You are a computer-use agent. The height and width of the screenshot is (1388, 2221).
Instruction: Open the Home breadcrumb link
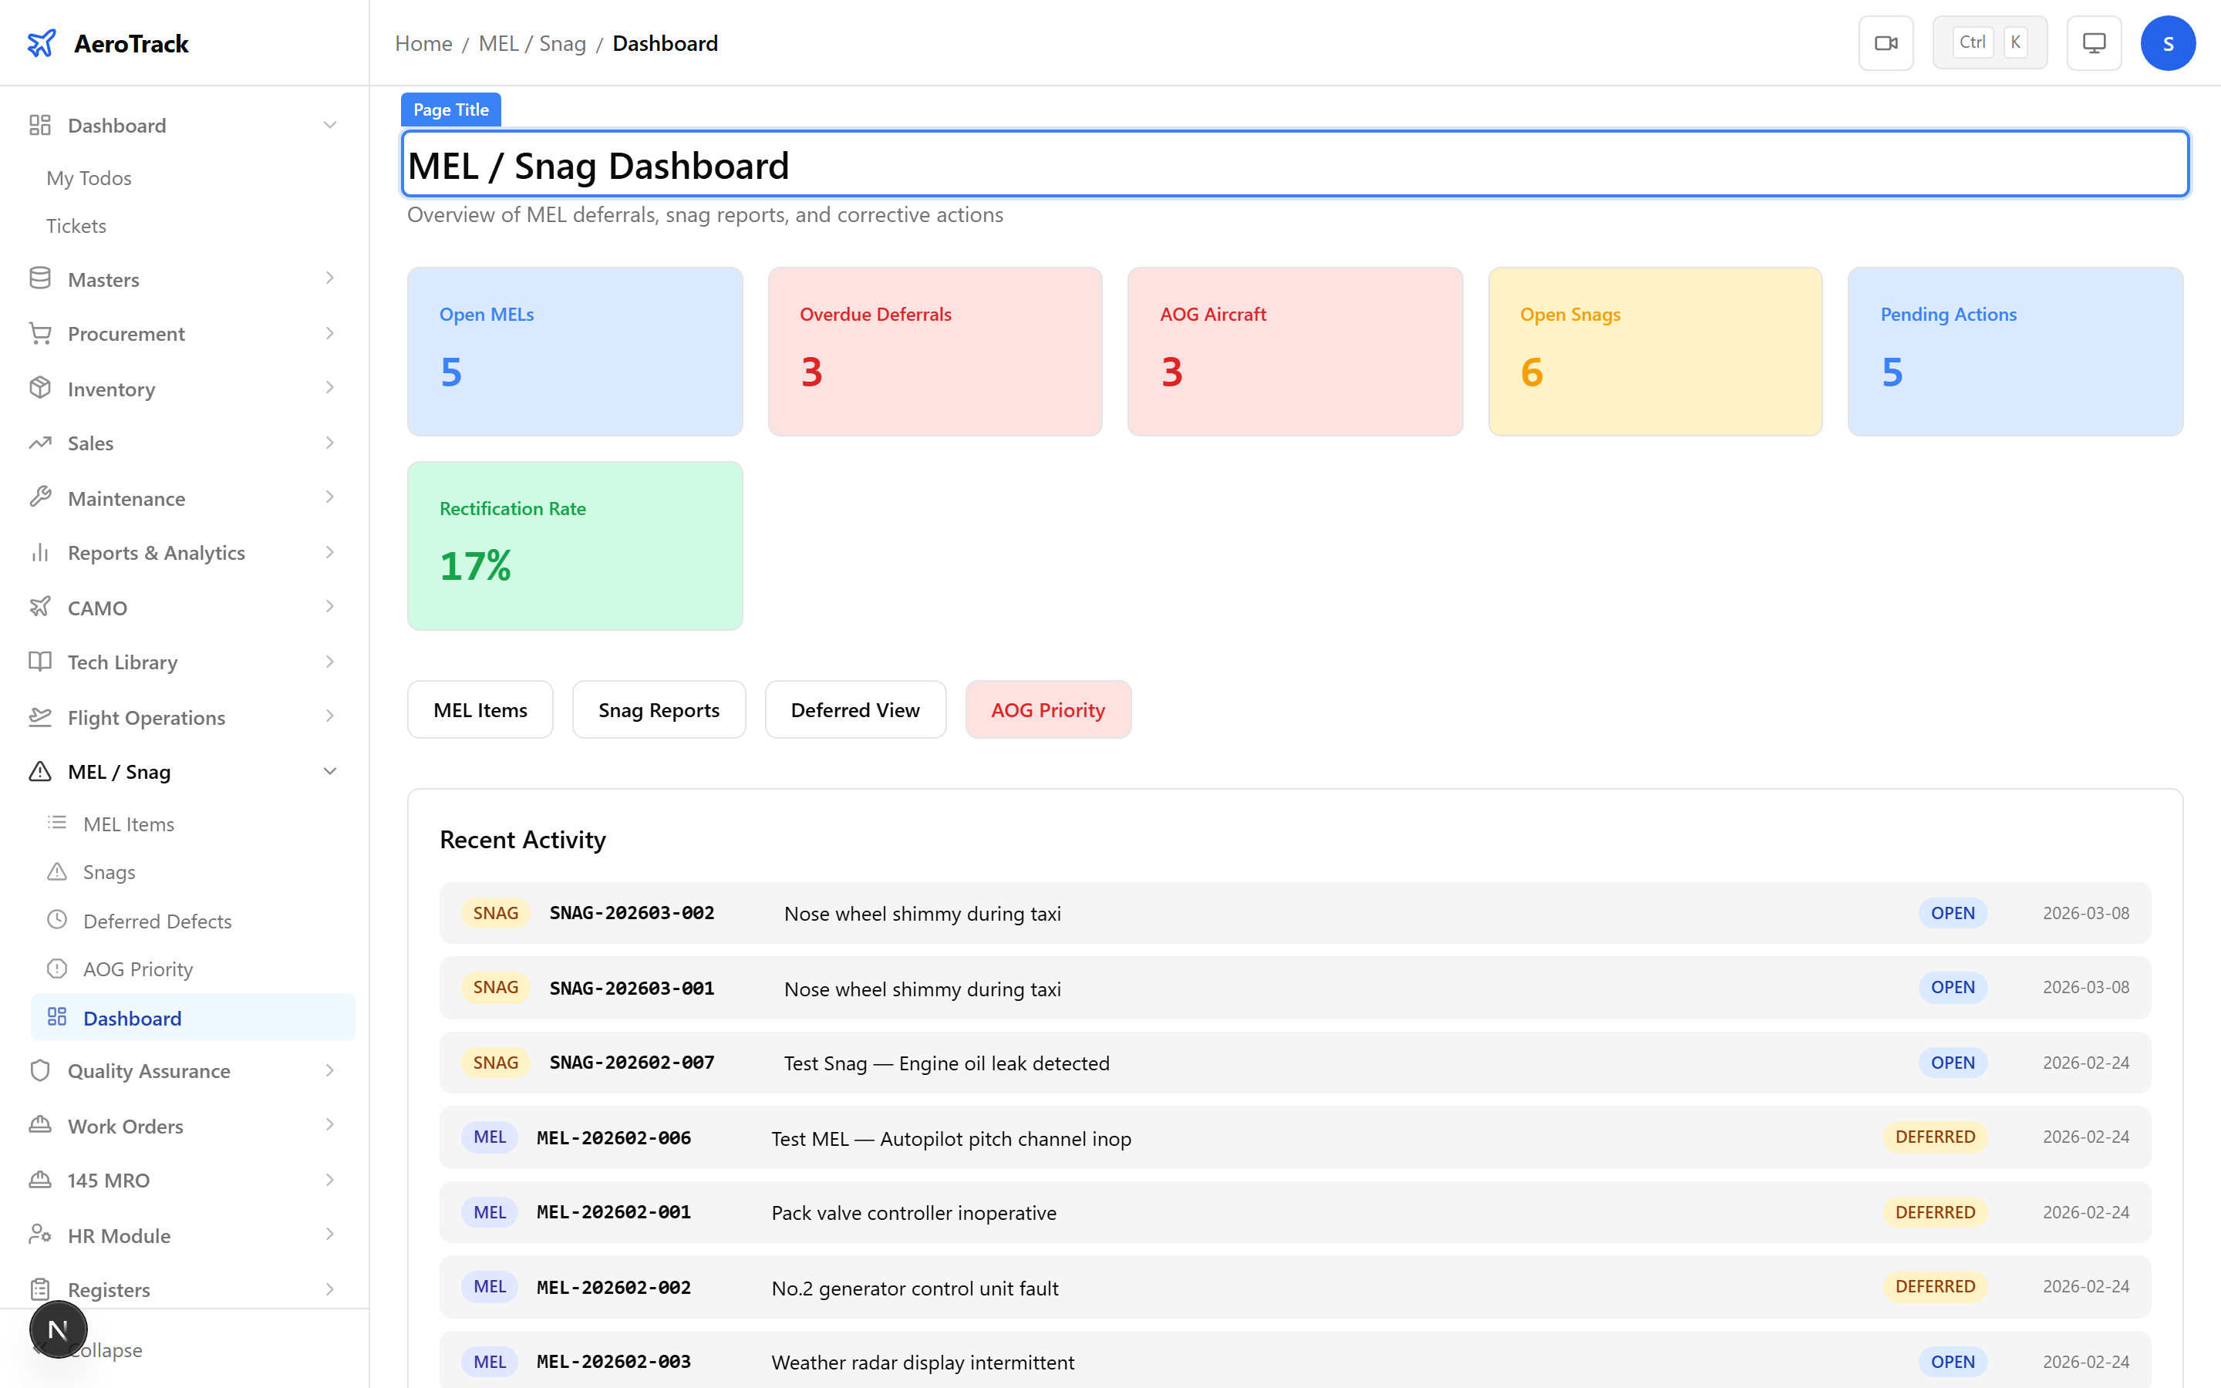tap(422, 43)
